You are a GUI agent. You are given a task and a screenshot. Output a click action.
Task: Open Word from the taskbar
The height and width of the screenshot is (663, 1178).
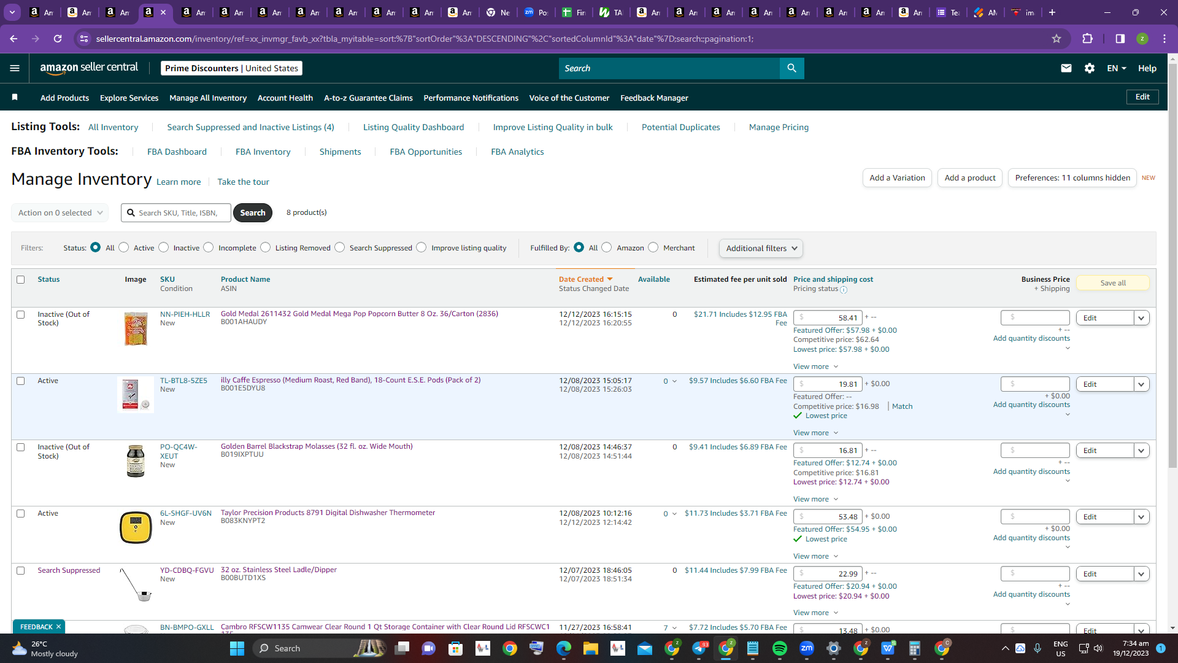tap(887, 648)
